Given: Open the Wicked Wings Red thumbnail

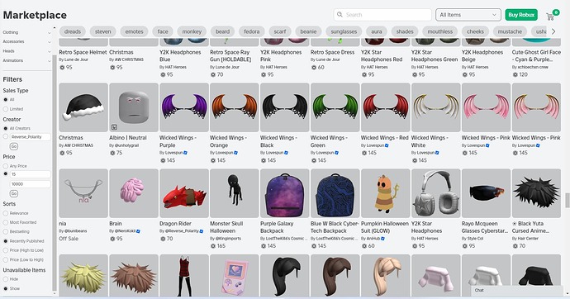Looking at the screenshot, I should (x=385, y=107).
